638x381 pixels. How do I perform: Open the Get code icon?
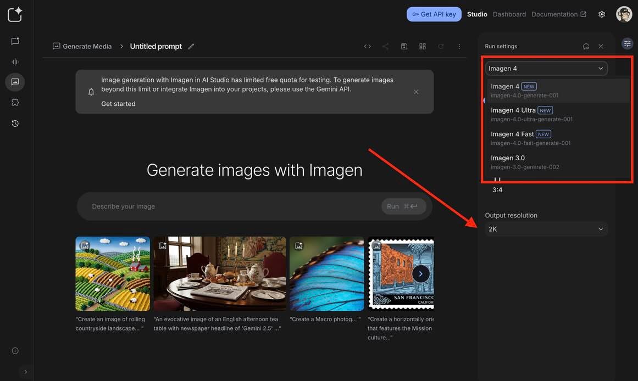point(367,46)
